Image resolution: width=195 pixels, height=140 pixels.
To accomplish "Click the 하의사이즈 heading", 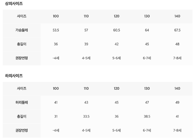I will [x=14, y=76].
